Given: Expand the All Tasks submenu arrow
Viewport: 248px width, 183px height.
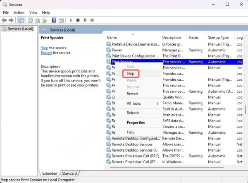Looking at the screenshot, I should point(157,104).
